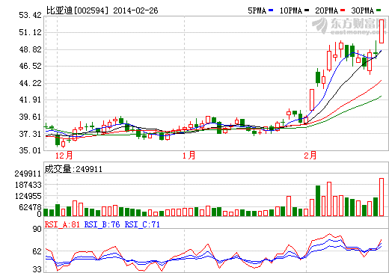Viewport: 389px width, 273px height.
Task: Click the RSI_B:76 indicator label
Action: (102, 224)
